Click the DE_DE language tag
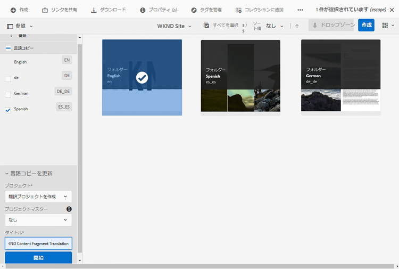 pos(63,91)
